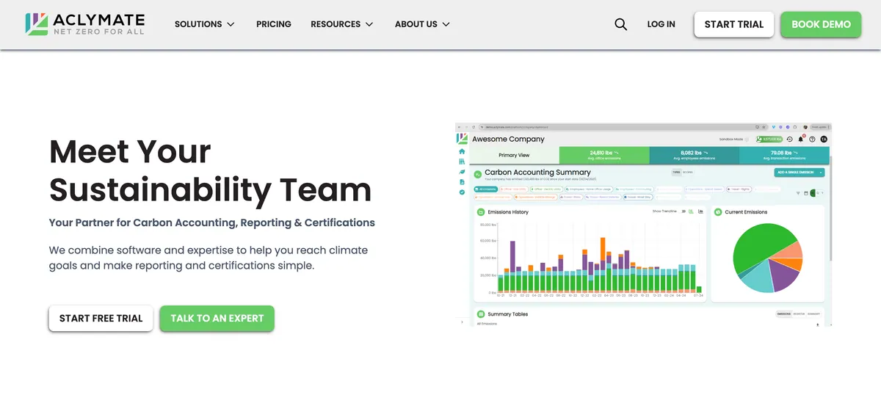Click the Carbon Accounting Summary green icon

pyautogui.click(x=478, y=174)
